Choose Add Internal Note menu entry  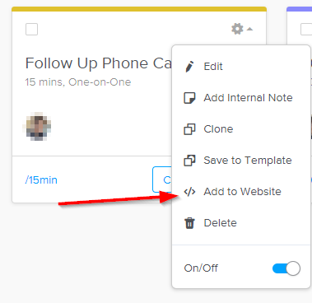click(x=248, y=98)
